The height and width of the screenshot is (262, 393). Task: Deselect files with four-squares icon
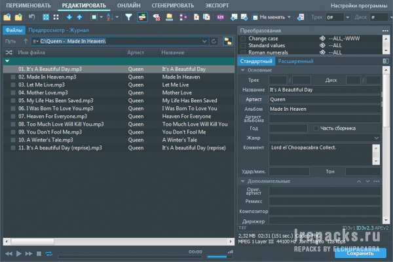click(56, 17)
